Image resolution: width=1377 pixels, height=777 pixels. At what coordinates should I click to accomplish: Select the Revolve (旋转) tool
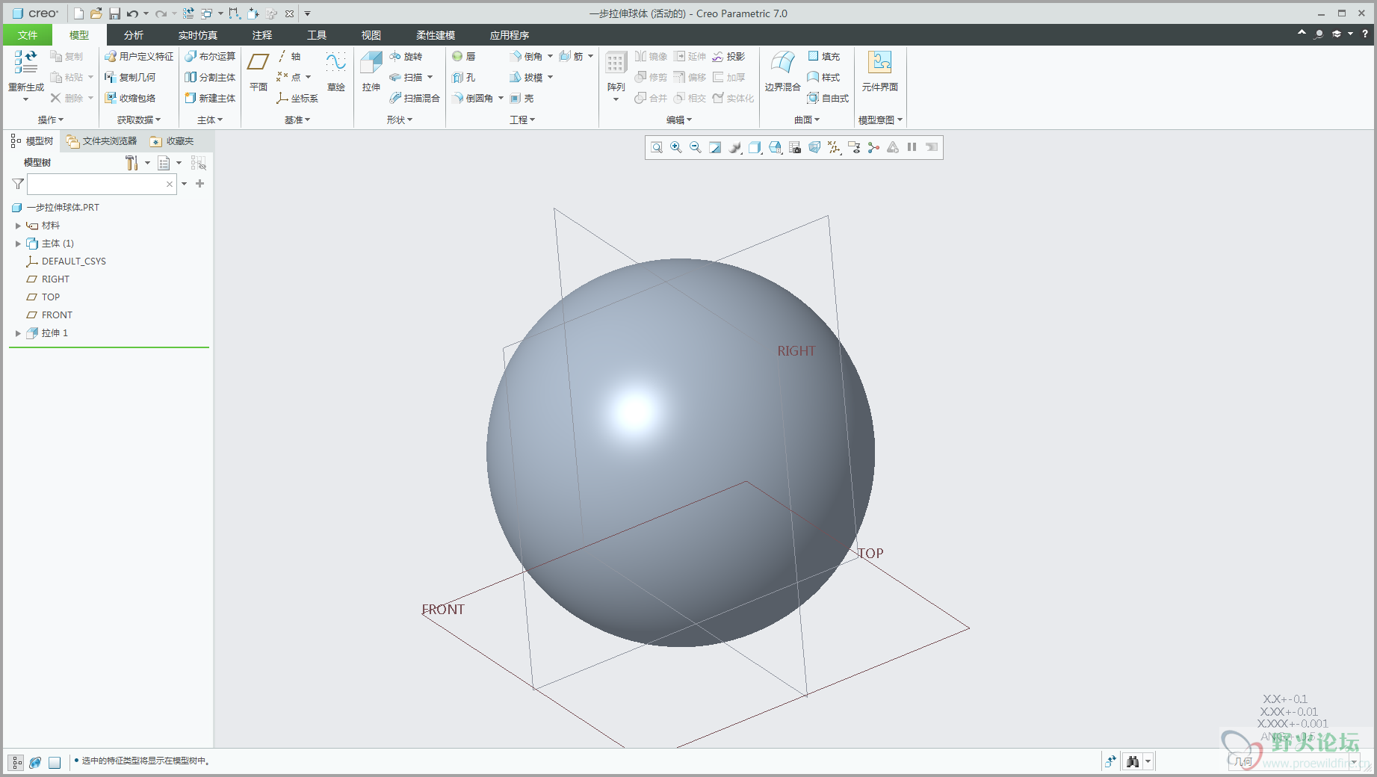pos(406,56)
